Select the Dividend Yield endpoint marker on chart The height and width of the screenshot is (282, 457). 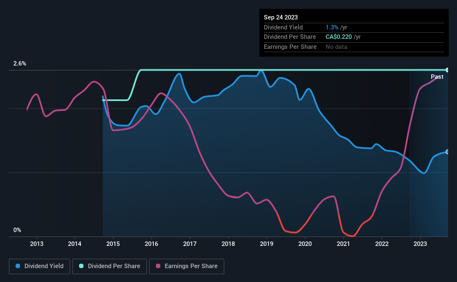[x=448, y=152]
